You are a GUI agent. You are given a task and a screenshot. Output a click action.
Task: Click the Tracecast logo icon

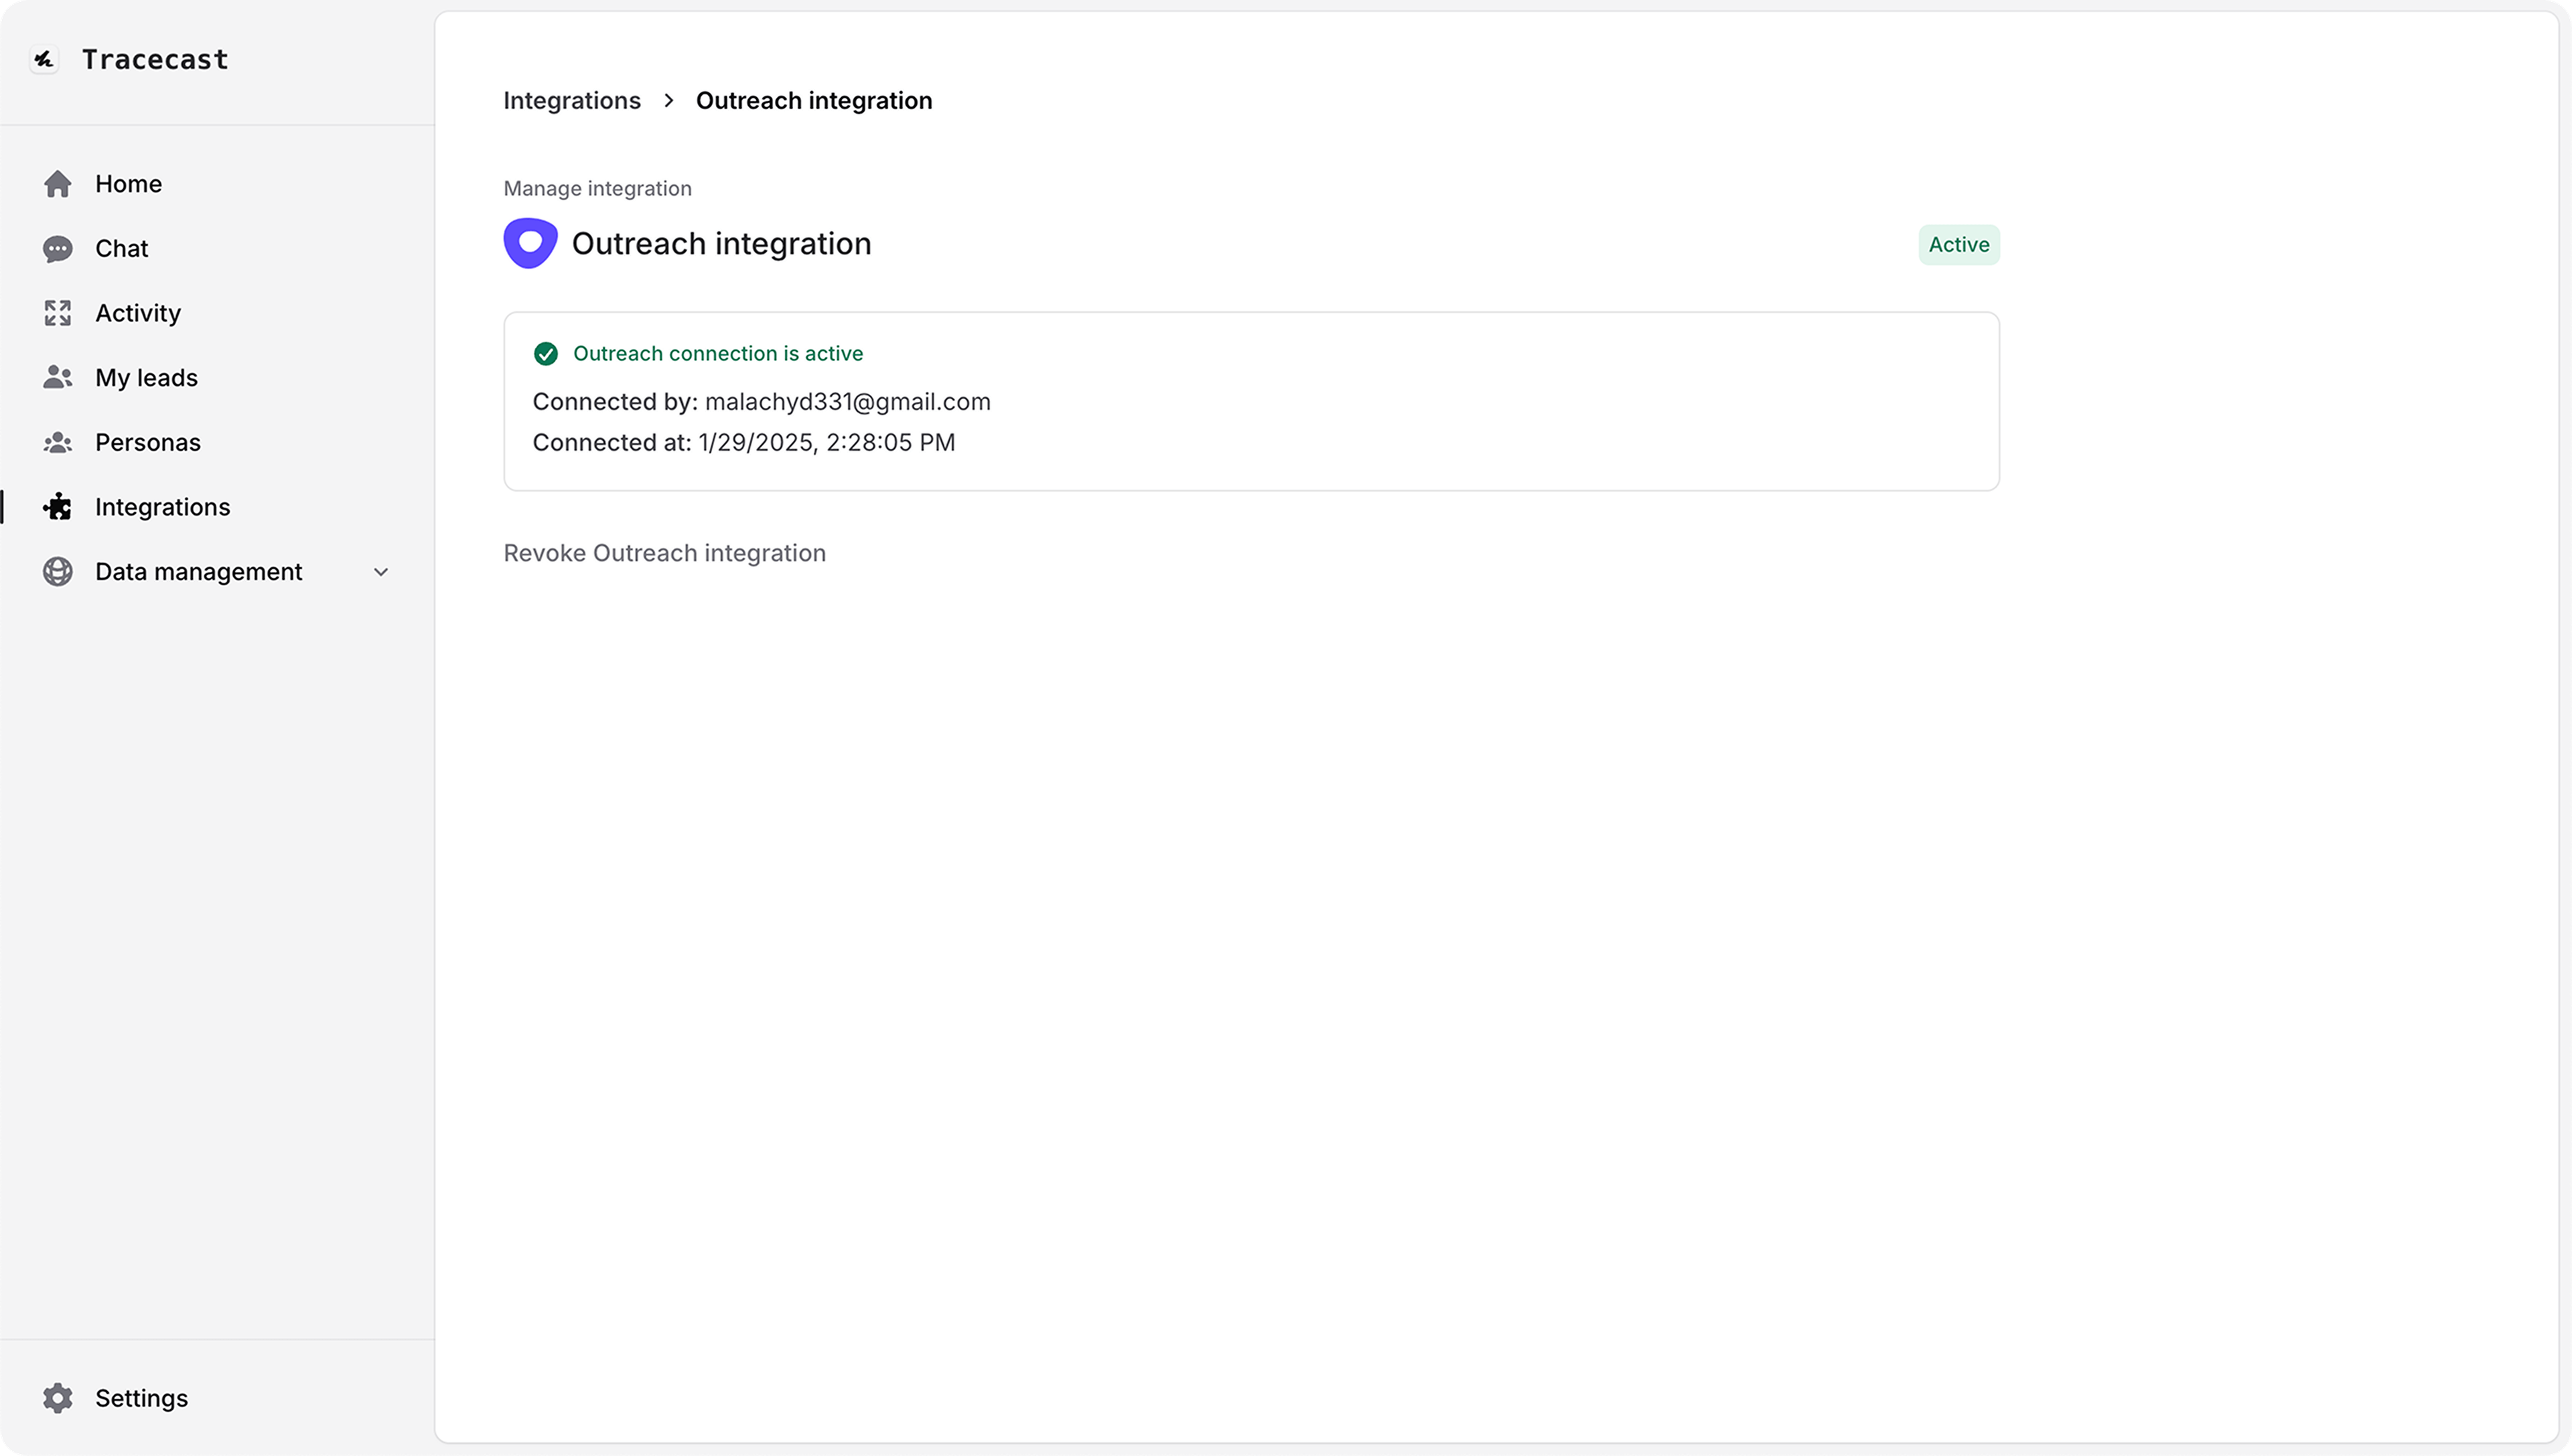click(44, 60)
